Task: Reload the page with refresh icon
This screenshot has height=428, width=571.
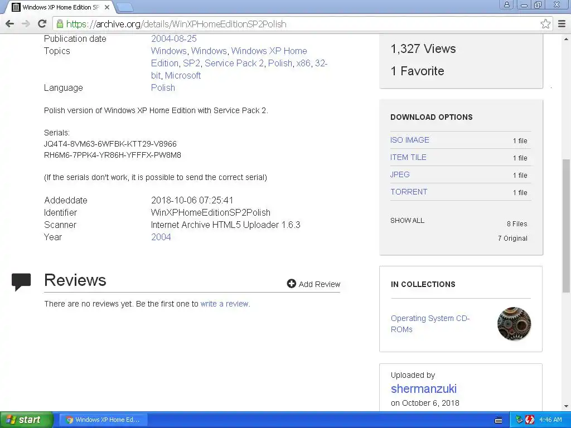Action: pyautogui.click(x=42, y=24)
